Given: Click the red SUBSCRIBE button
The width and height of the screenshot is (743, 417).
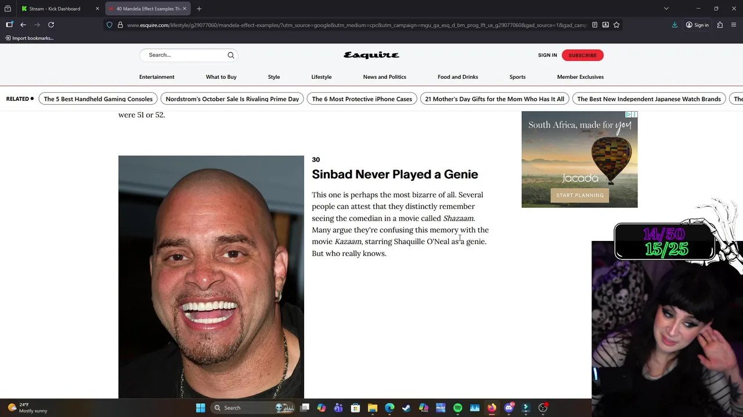Looking at the screenshot, I should [x=582, y=55].
